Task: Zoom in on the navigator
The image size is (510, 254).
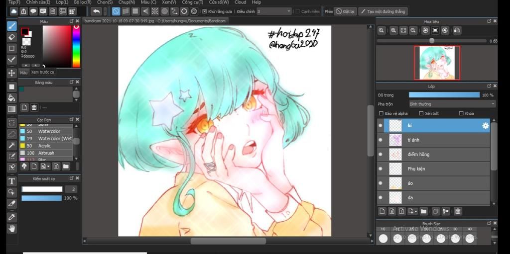Action: point(393,30)
